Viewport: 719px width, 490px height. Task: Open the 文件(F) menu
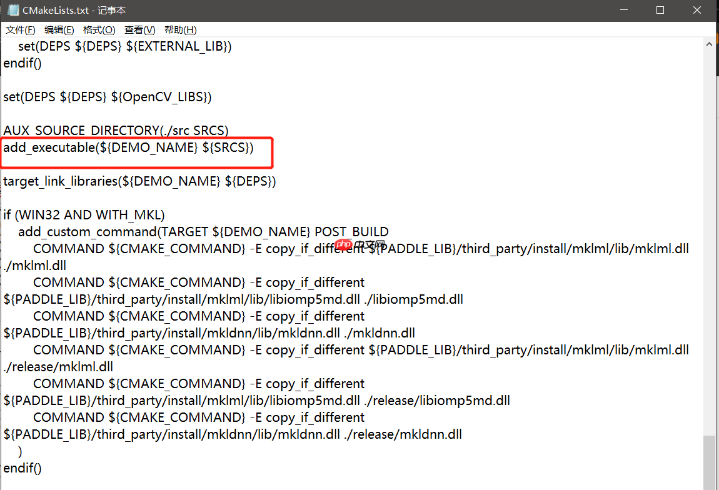[20, 30]
